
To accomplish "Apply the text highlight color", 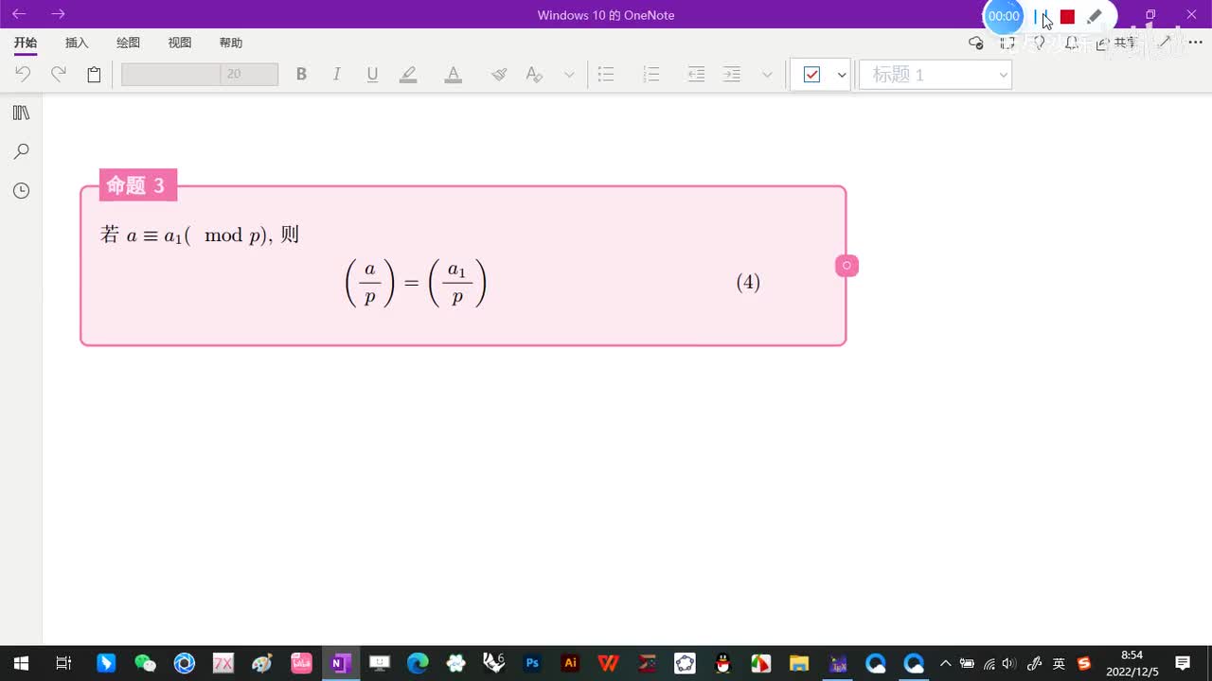I will click(x=408, y=75).
